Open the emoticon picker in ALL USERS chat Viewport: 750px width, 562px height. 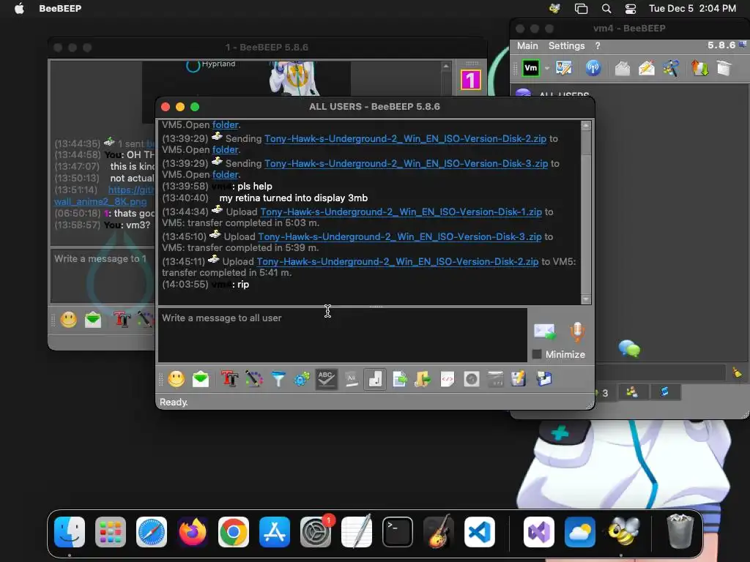pyautogui.click(x=176, y=380)
